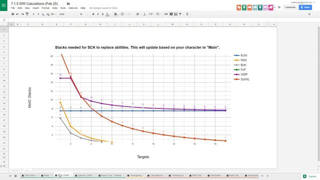
Task: Open the Help menu
Action: point(82,8)
